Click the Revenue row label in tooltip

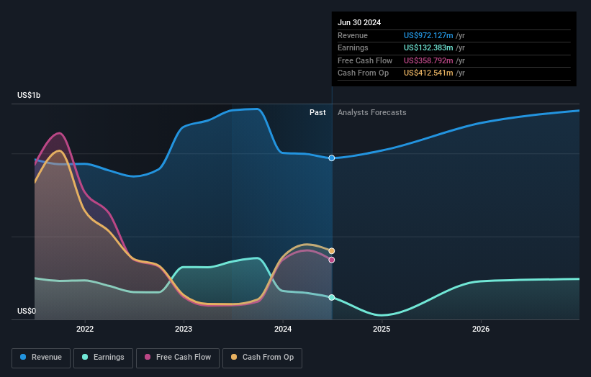(353, 35)
